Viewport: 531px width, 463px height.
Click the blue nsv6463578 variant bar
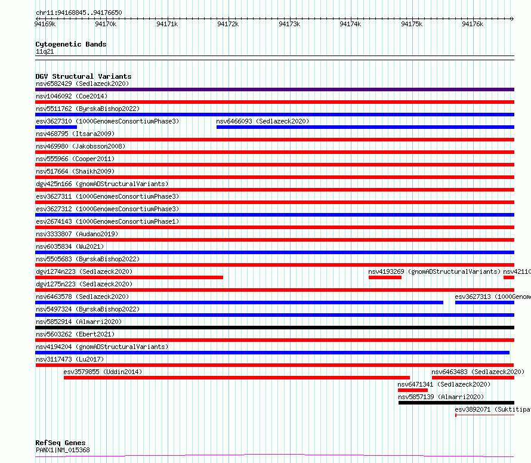tap(239, 303)
